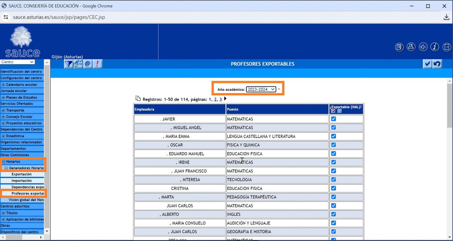Open Importación under Generadores Horario
Image resolution: width=453 pixels, height=241 pixels.
click(x=22, y=181)
